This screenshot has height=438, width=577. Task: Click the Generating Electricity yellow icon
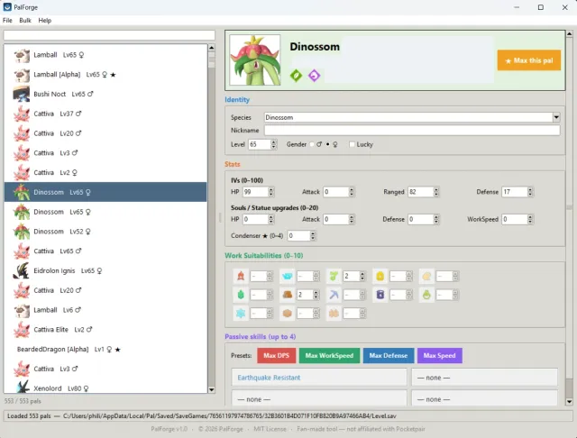coord(380,276)
